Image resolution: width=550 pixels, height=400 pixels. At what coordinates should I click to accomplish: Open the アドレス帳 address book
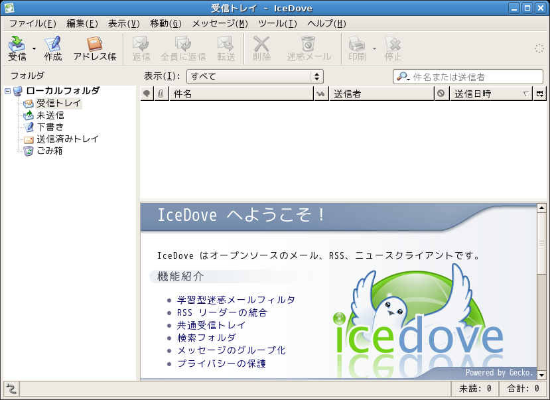point(95,48)
